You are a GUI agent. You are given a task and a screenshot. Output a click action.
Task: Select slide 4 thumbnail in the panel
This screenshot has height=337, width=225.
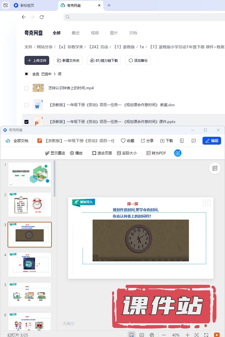pos(30,265)
